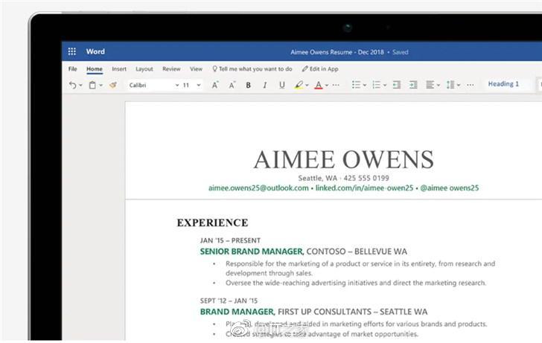This screenshot has width=542, height=343.
Task: Click the EXPERIENCE section heading
Action: tap(212, 222)
